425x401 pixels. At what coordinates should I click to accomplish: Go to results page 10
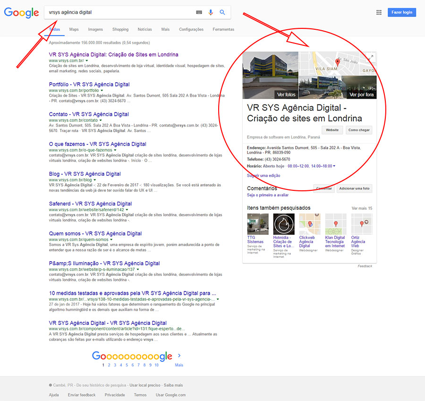(156, 365)
